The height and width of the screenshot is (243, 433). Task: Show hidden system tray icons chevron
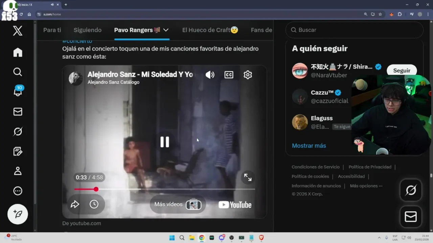coord(379,238)
